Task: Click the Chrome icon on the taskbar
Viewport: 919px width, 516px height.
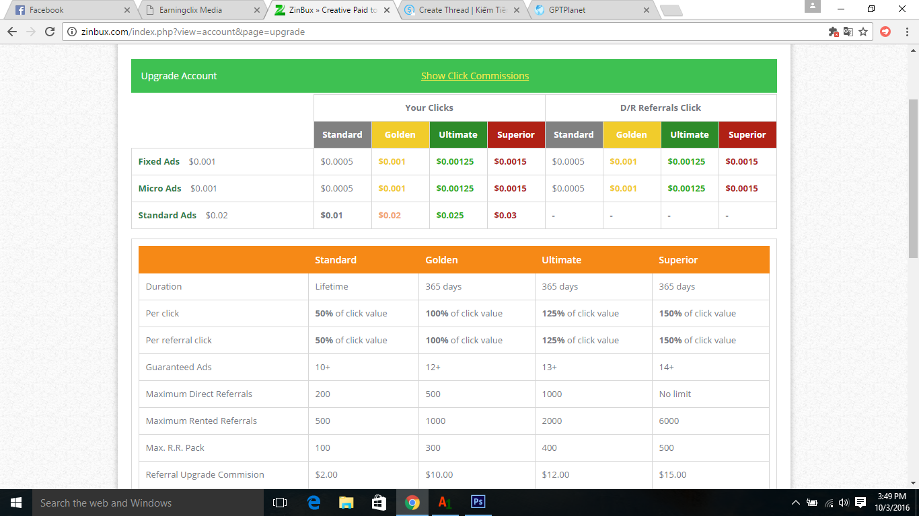Action: click(412, 503)
